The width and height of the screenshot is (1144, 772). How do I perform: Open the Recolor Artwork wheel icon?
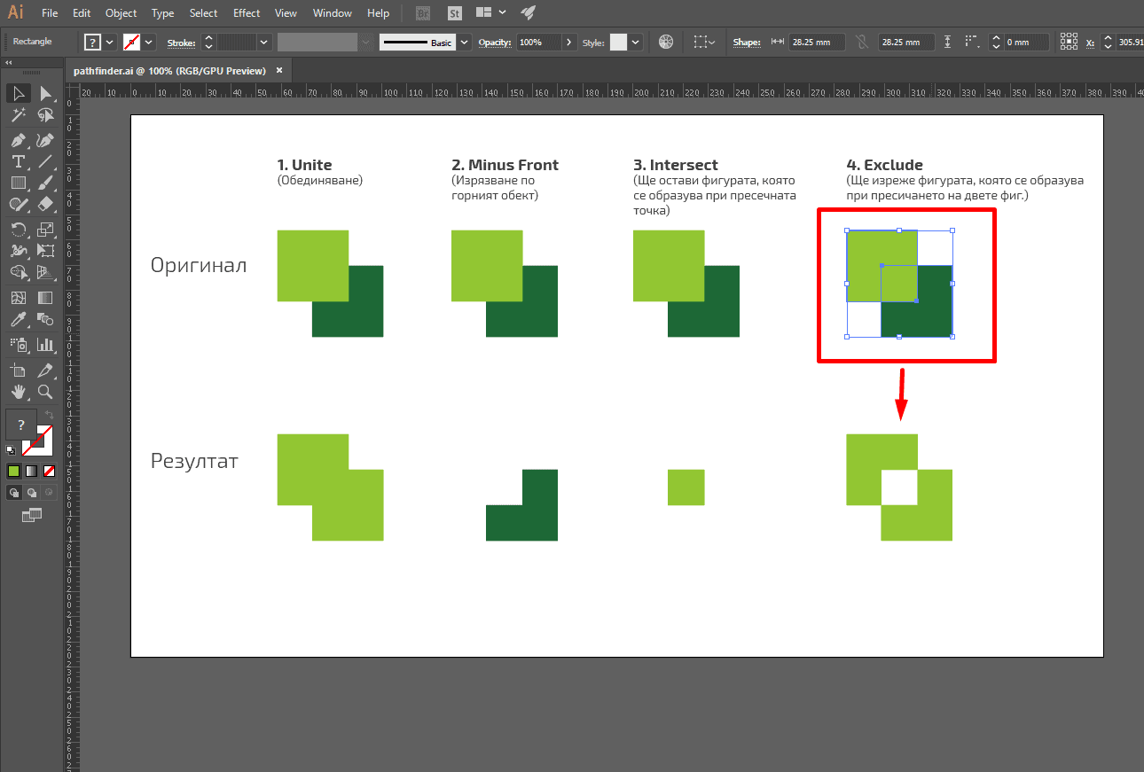(666, 42)
